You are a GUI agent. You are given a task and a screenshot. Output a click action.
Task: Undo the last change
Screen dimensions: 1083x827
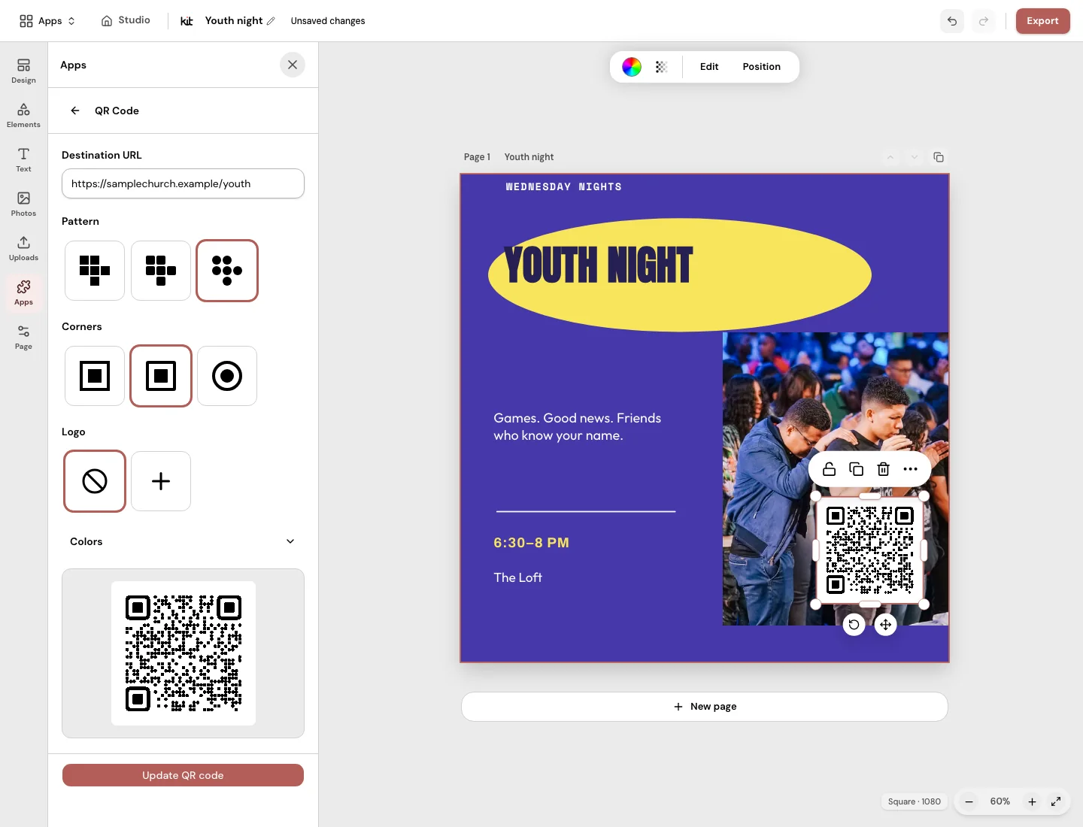(x=952, y=21)
